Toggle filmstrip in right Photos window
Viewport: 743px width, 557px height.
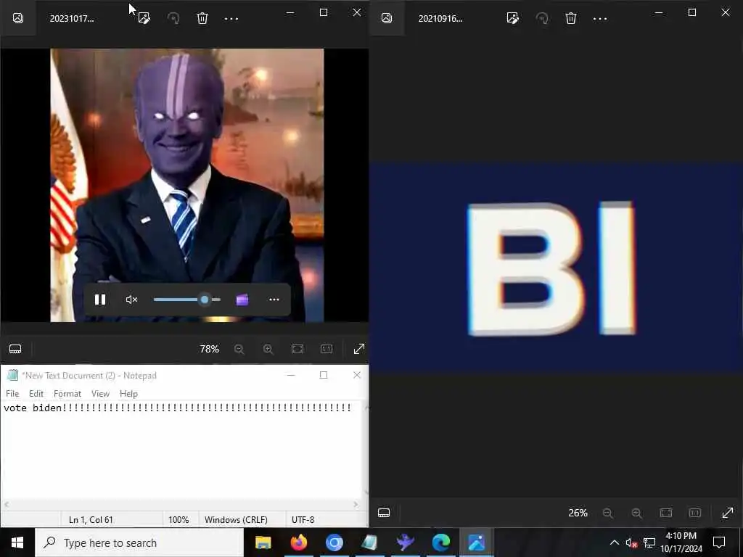[384, 513]
